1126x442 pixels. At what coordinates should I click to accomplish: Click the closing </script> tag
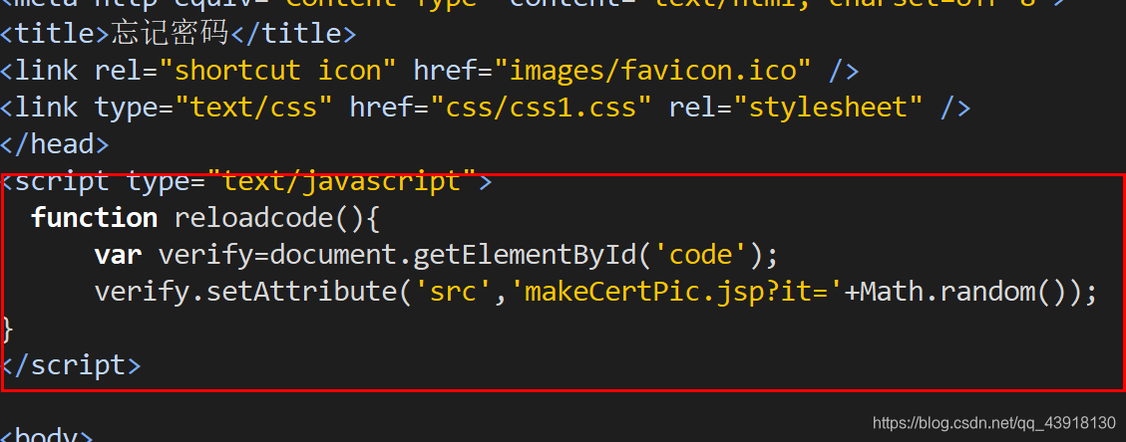coord(71,365)
